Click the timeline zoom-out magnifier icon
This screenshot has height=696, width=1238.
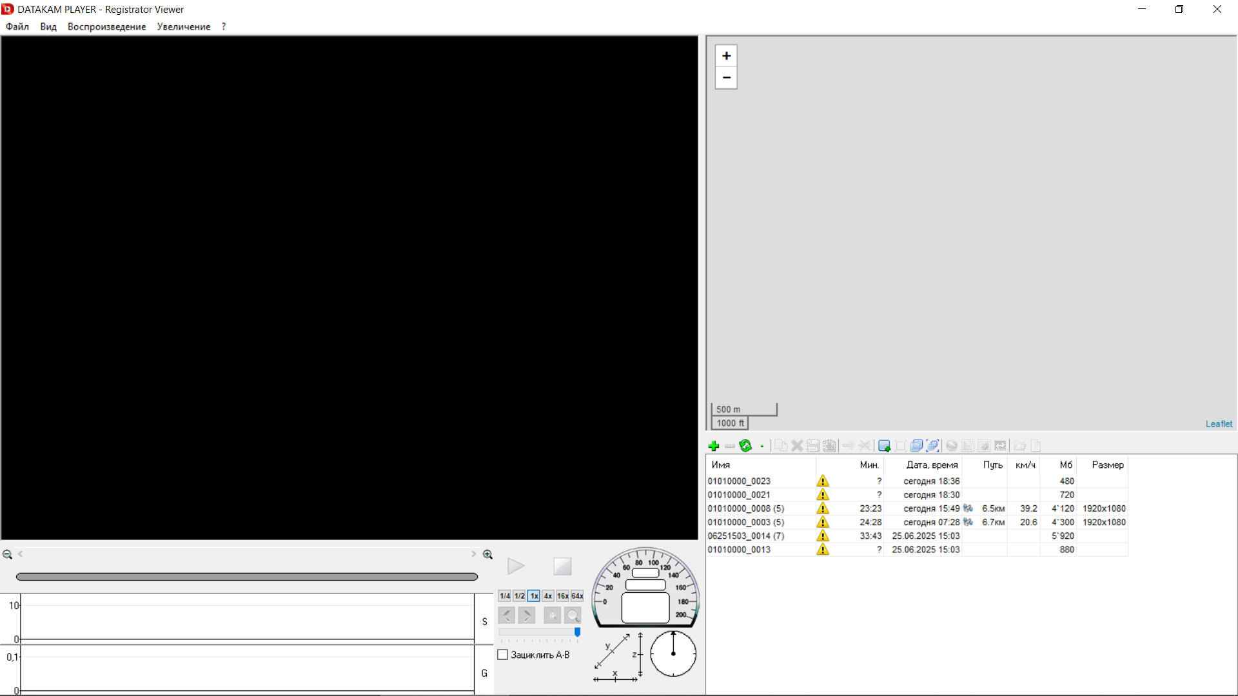tap(8, 554)
